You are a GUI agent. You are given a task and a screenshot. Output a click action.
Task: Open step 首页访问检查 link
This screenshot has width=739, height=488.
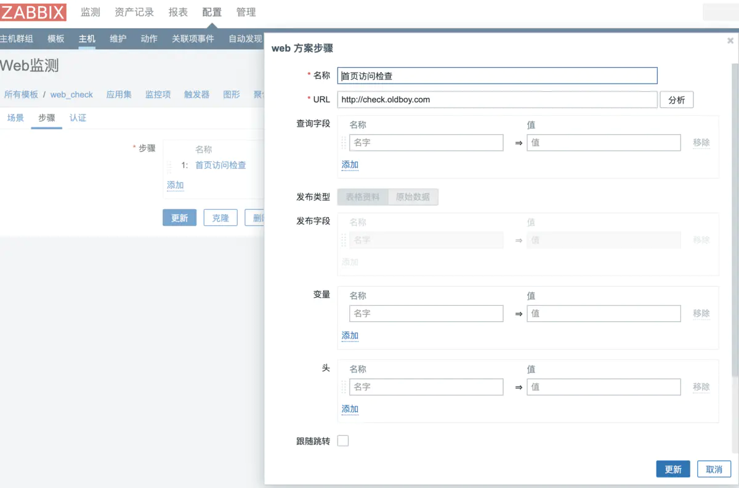point(220,165)
